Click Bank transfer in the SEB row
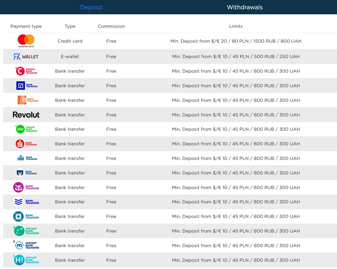Viewport: 337px width, 269px height. pos(70,129)
